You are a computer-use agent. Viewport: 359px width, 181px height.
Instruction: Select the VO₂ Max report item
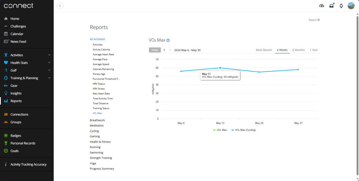point(97,113)
